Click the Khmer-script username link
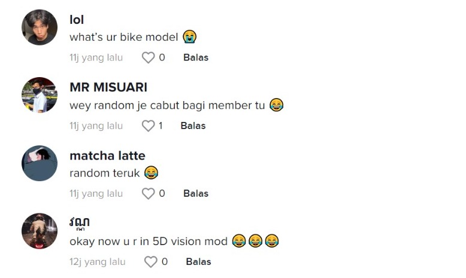The image size is (466, 278). [x=79, y=223]
